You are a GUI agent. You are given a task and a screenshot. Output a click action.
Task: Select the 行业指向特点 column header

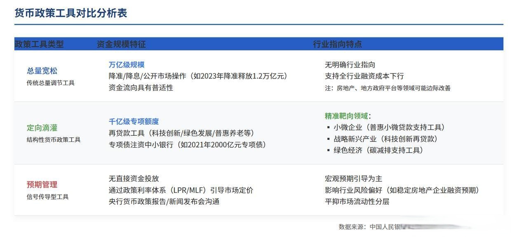point(337,43)
